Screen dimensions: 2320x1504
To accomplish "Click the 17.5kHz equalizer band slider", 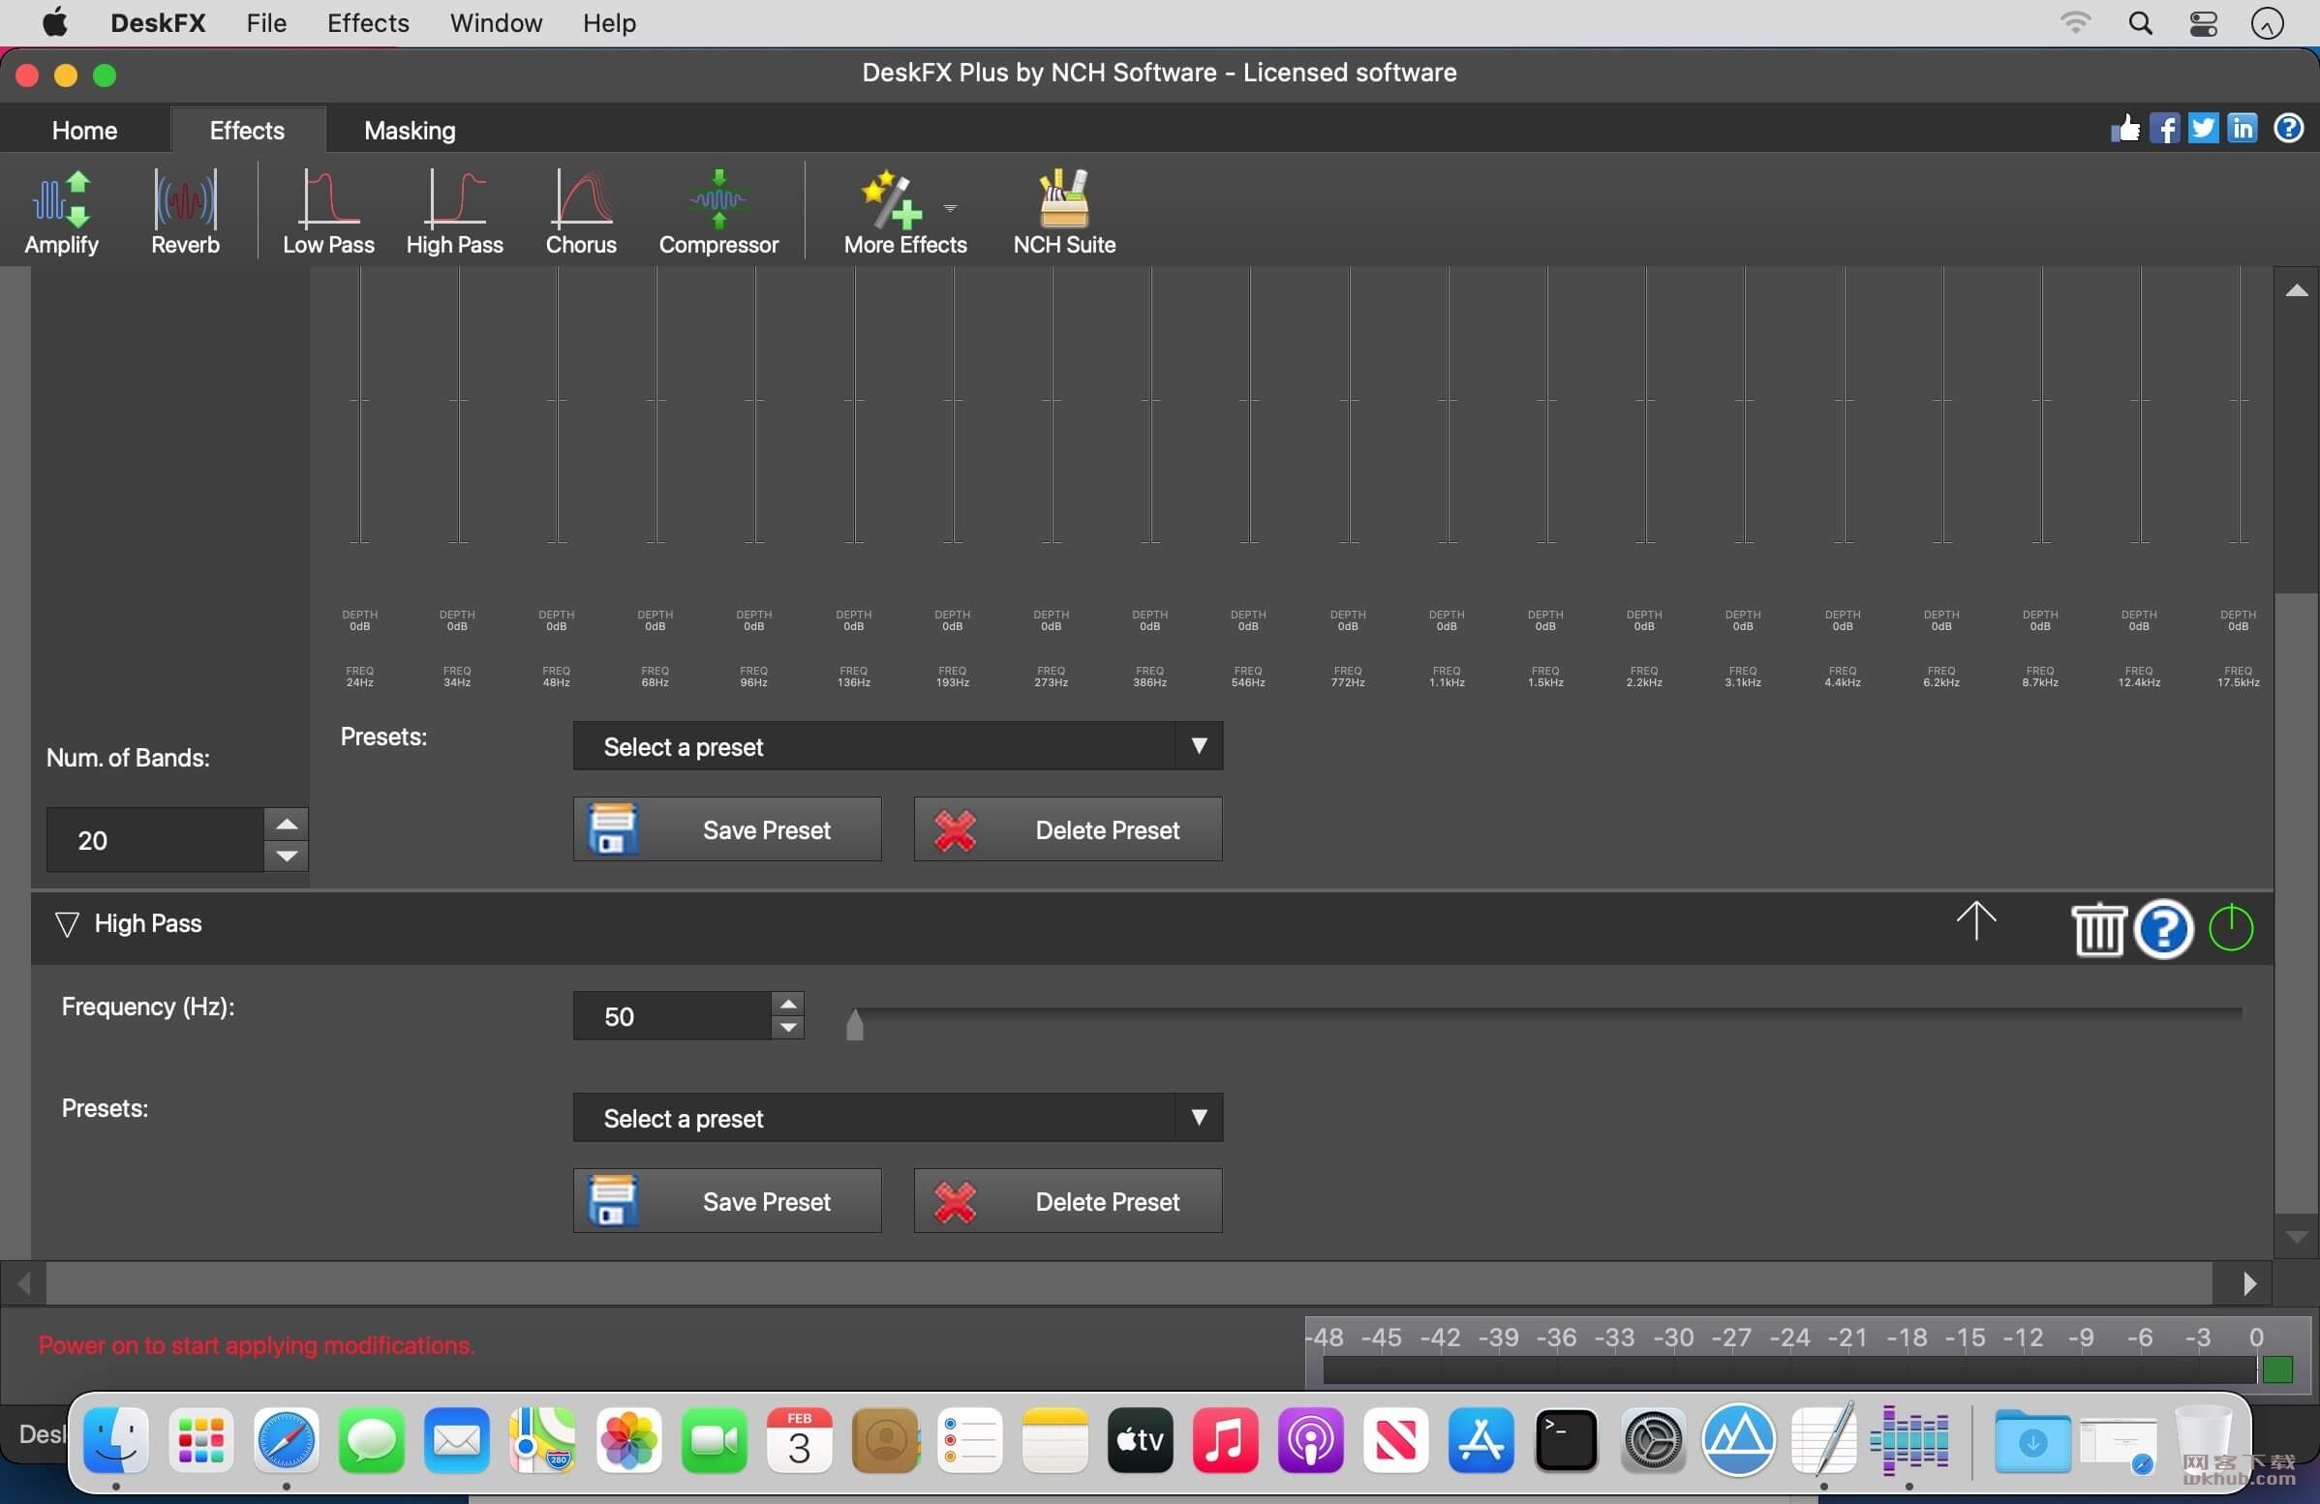I will click(2238, 405).
